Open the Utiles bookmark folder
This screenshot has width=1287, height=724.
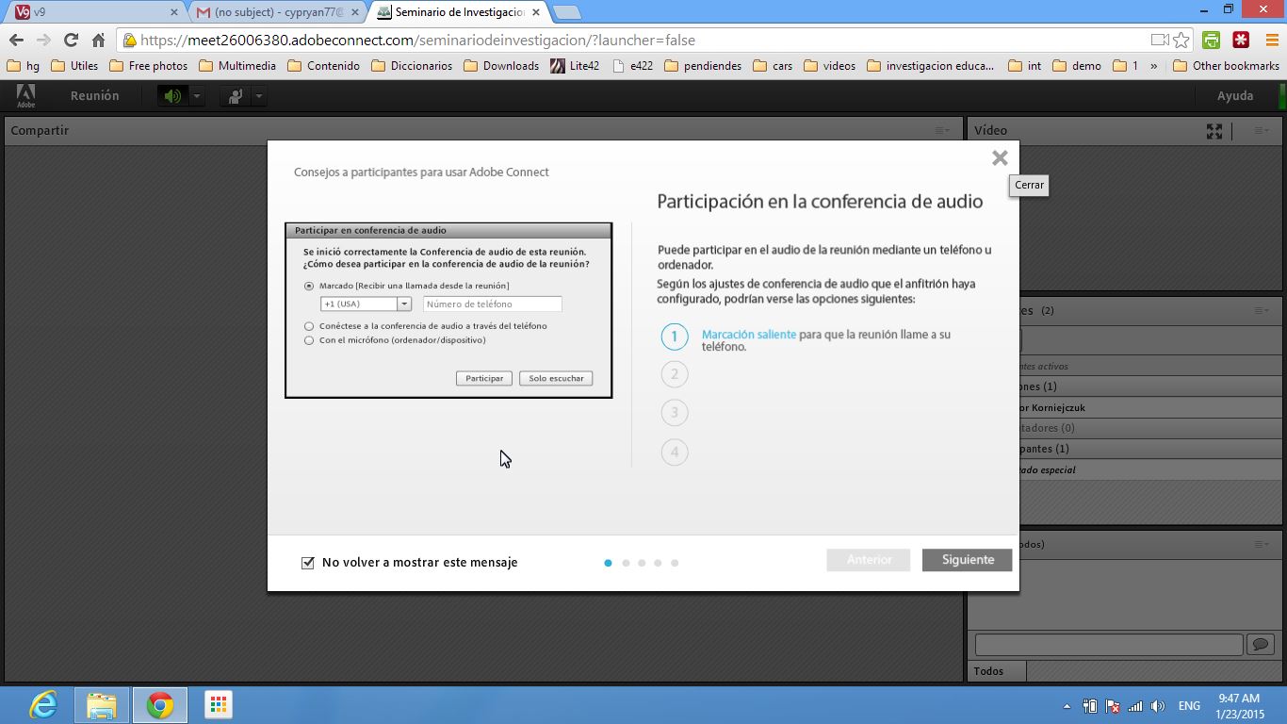click(74, 66)
